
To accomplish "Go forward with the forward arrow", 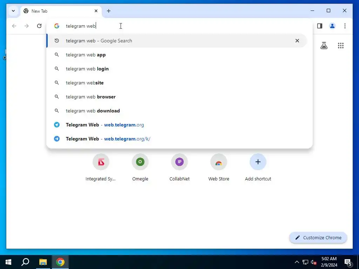I will tap(27, 26).
